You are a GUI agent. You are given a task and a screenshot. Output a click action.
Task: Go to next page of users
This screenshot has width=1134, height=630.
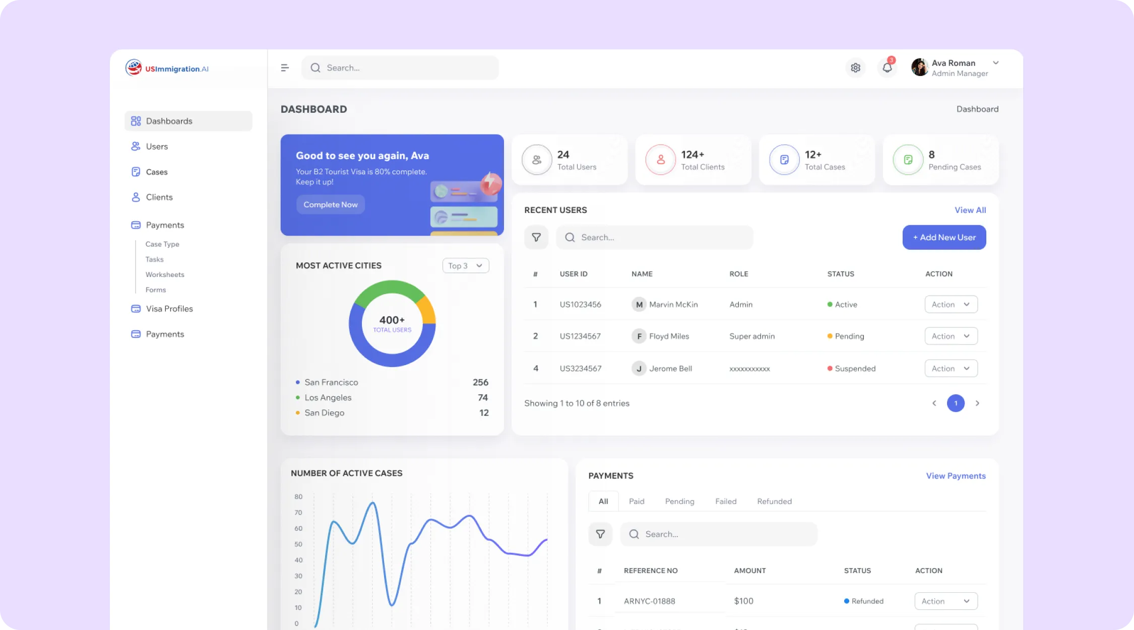(x=977, y=403)
